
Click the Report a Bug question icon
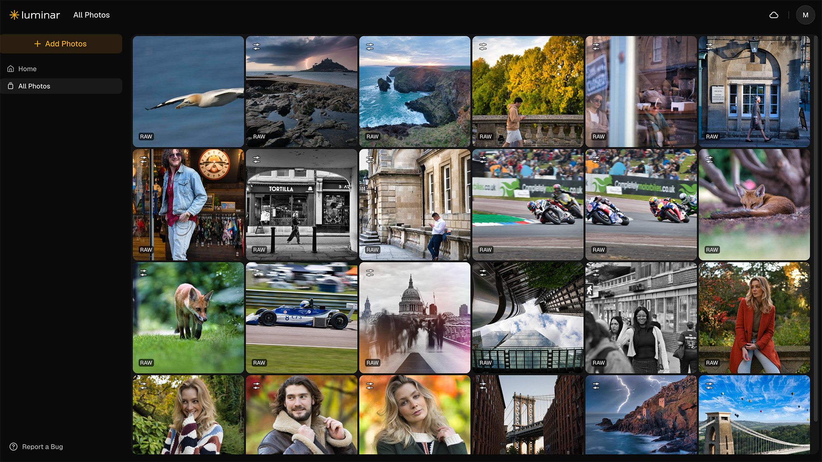point(14,447)
